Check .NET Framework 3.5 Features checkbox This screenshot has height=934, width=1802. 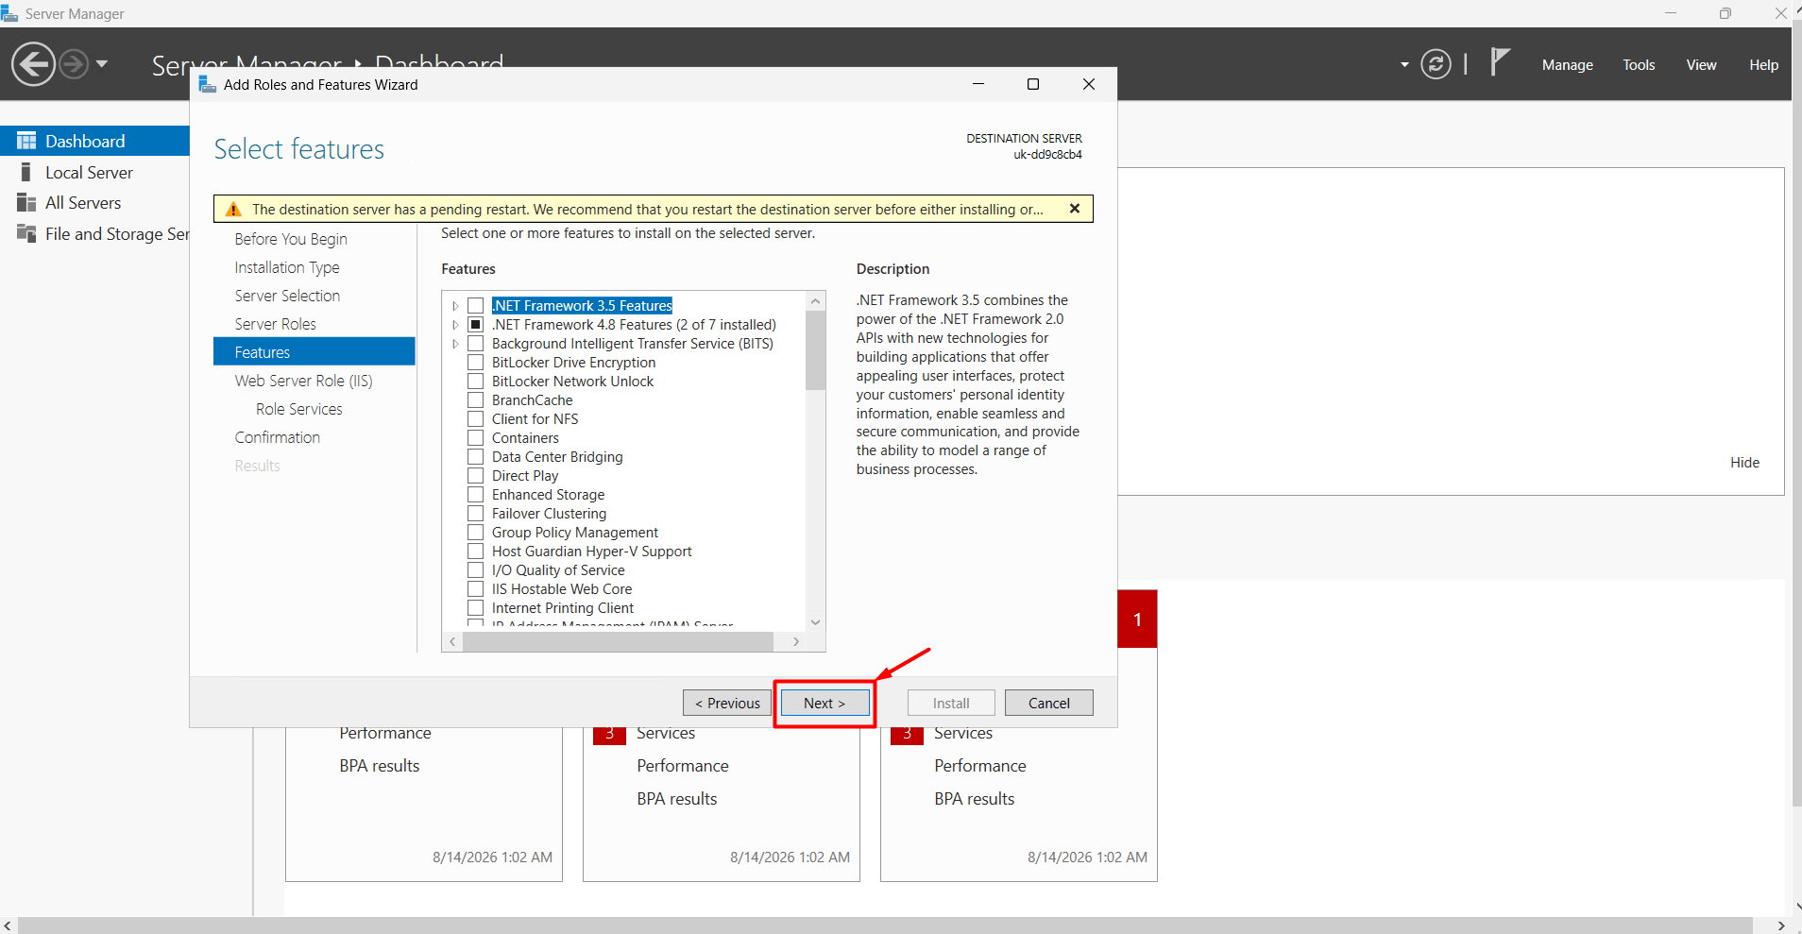click(x=476, y=306)
